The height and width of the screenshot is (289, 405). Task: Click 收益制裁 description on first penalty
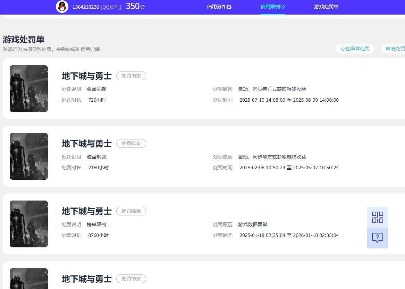(x=96, y=89)
